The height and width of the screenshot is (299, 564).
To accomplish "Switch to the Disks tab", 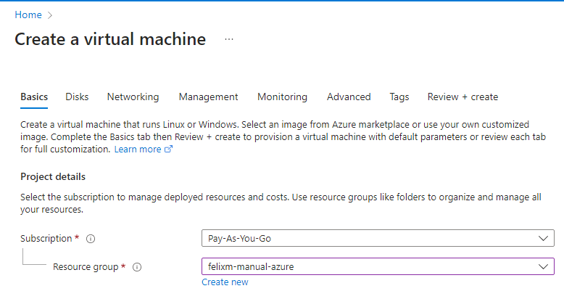I will 77,97.
